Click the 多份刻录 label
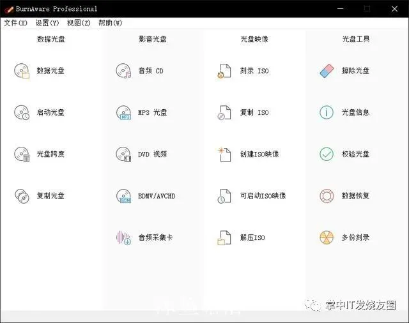409x323 pixels. point(356,237)
